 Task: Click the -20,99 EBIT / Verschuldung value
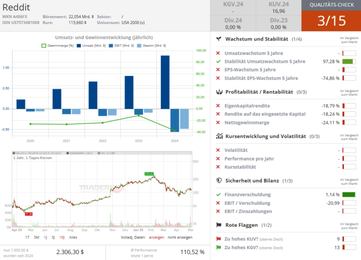333,203
